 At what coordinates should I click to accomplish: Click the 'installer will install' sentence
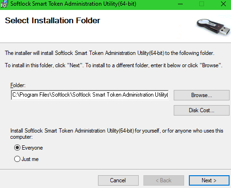pyautogui.click(x=109, y=53)
